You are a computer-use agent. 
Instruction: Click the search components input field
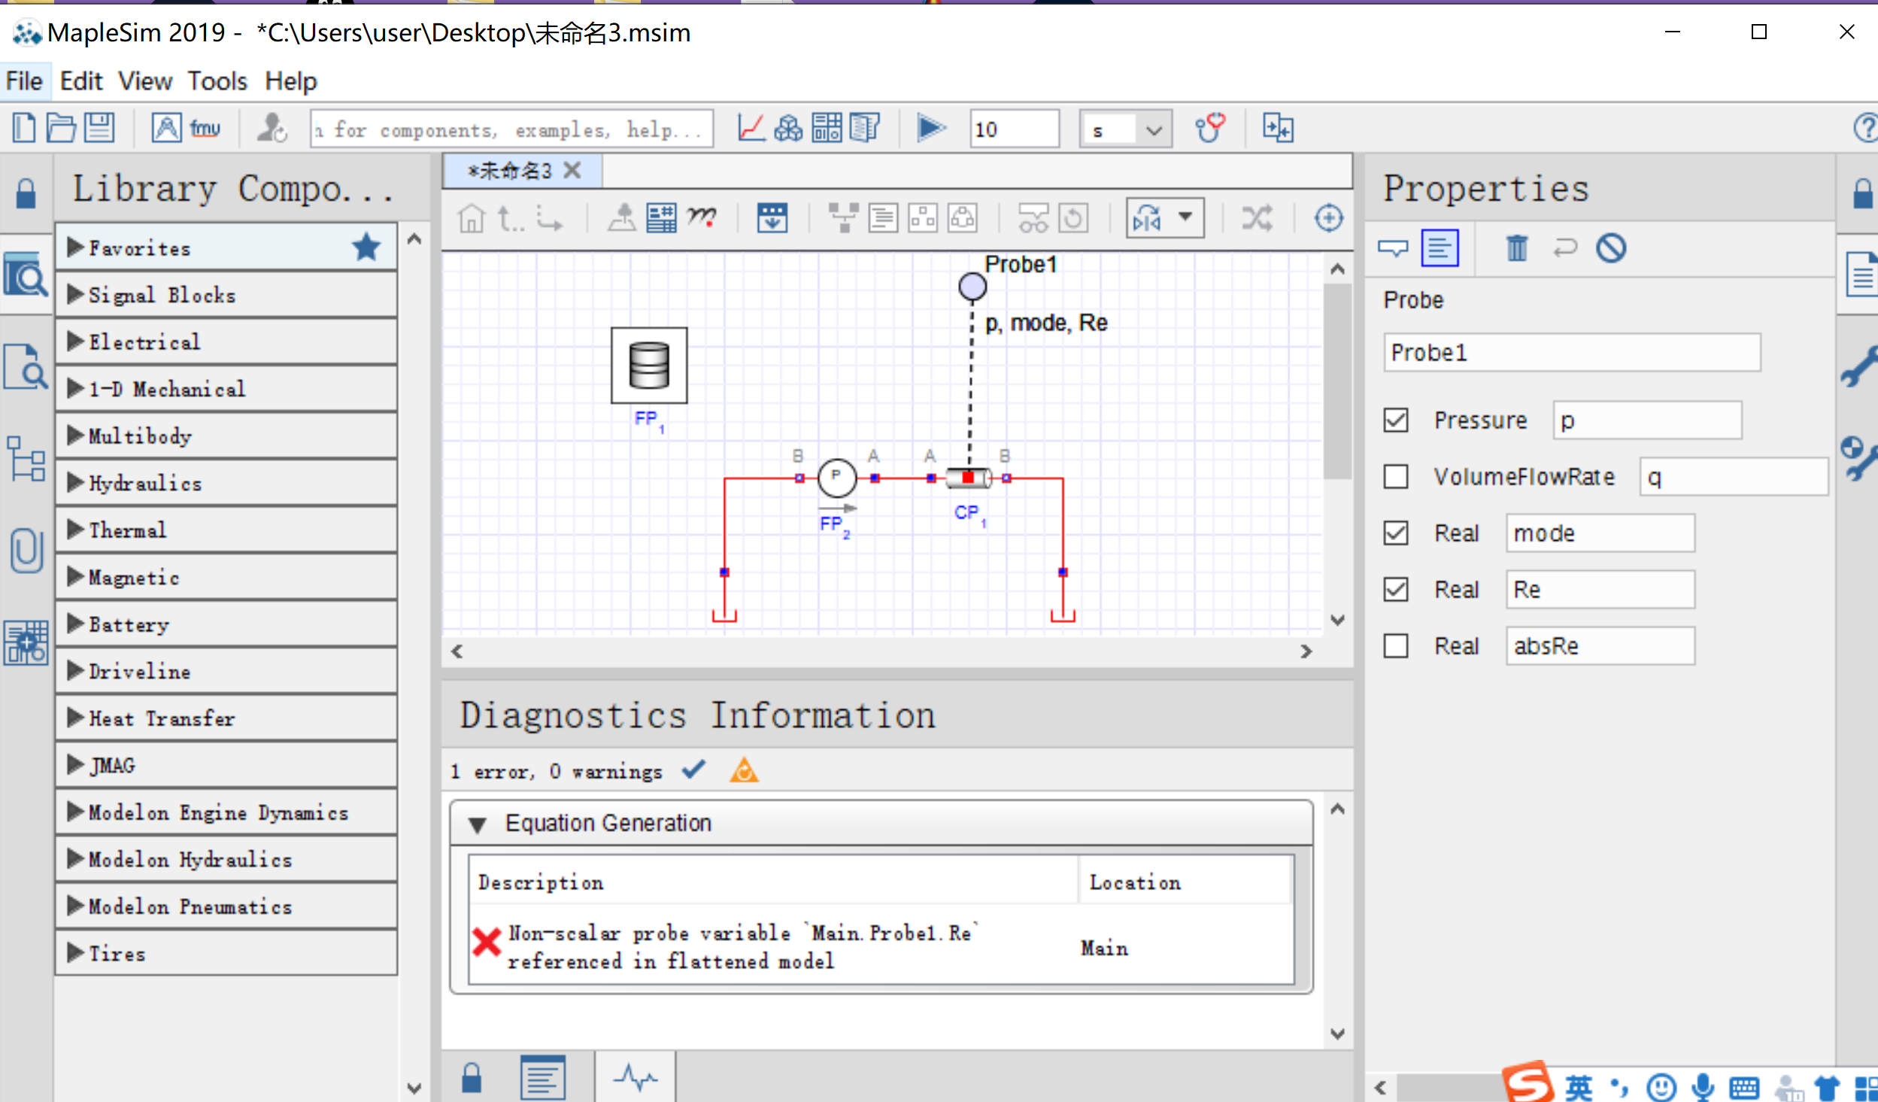click(511, 129)
